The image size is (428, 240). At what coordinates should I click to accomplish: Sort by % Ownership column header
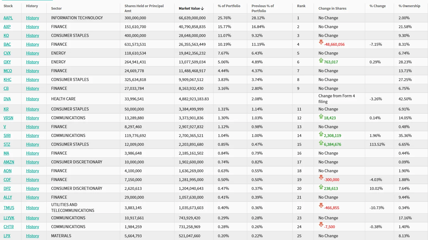click(x=409, y=6)
